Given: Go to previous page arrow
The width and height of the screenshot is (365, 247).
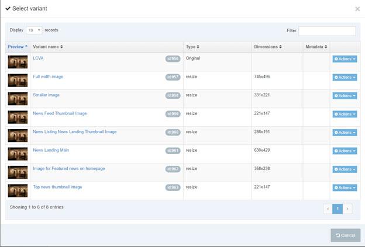Looking at the screenshot, I should click(328, 209).
